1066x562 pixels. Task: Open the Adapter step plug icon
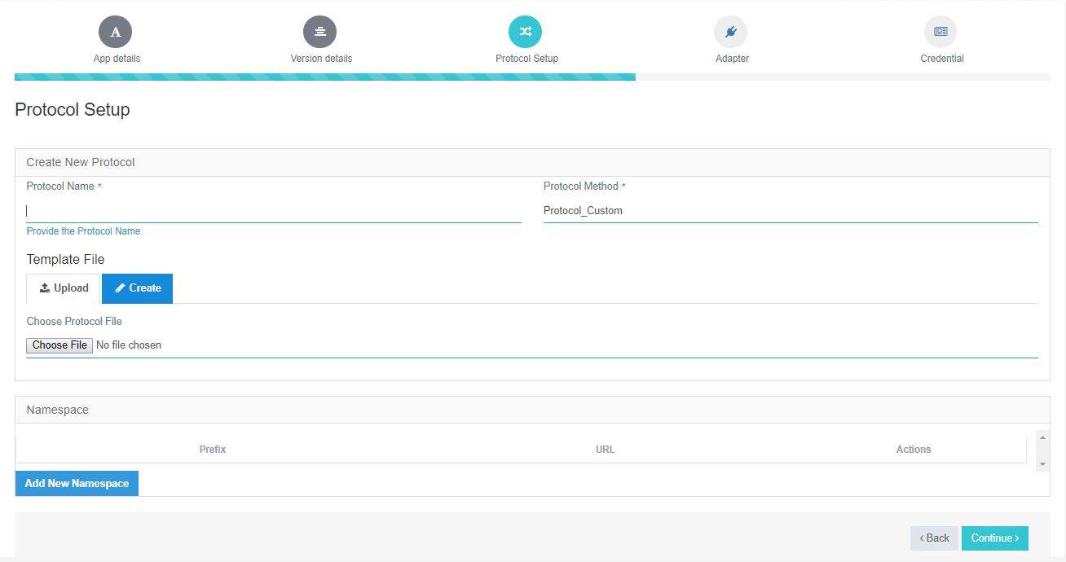pyautogui.click(x=730, y=31)
